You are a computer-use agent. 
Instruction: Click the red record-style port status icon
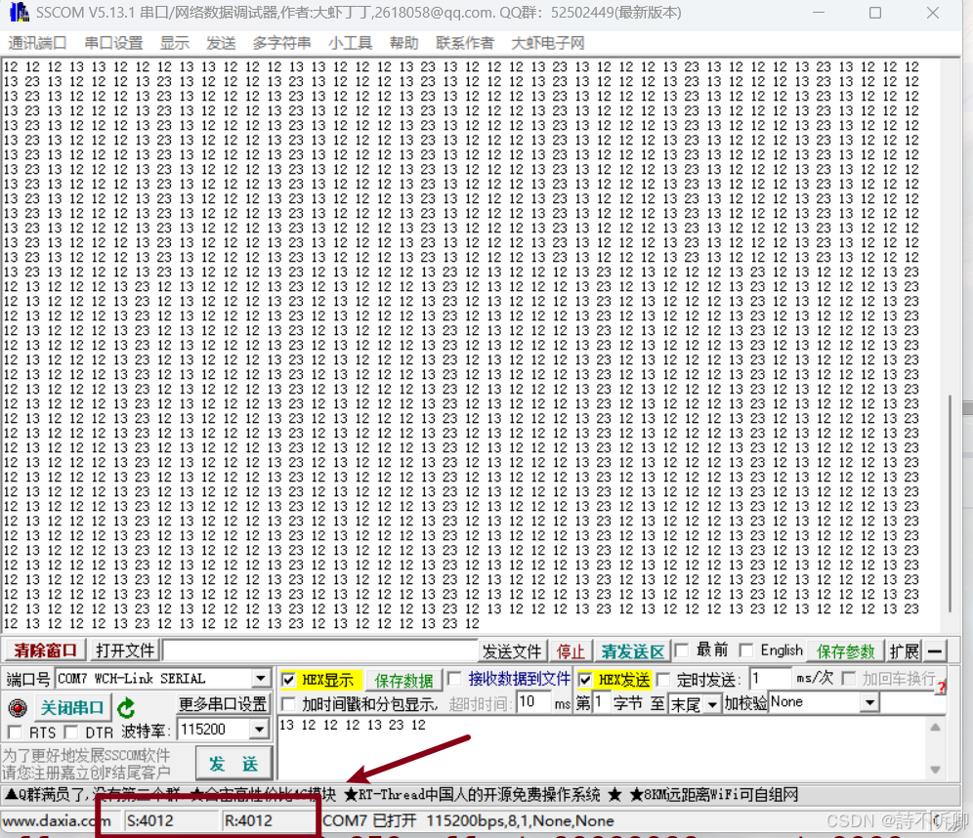pyautogui.click(x=18, y=707)
